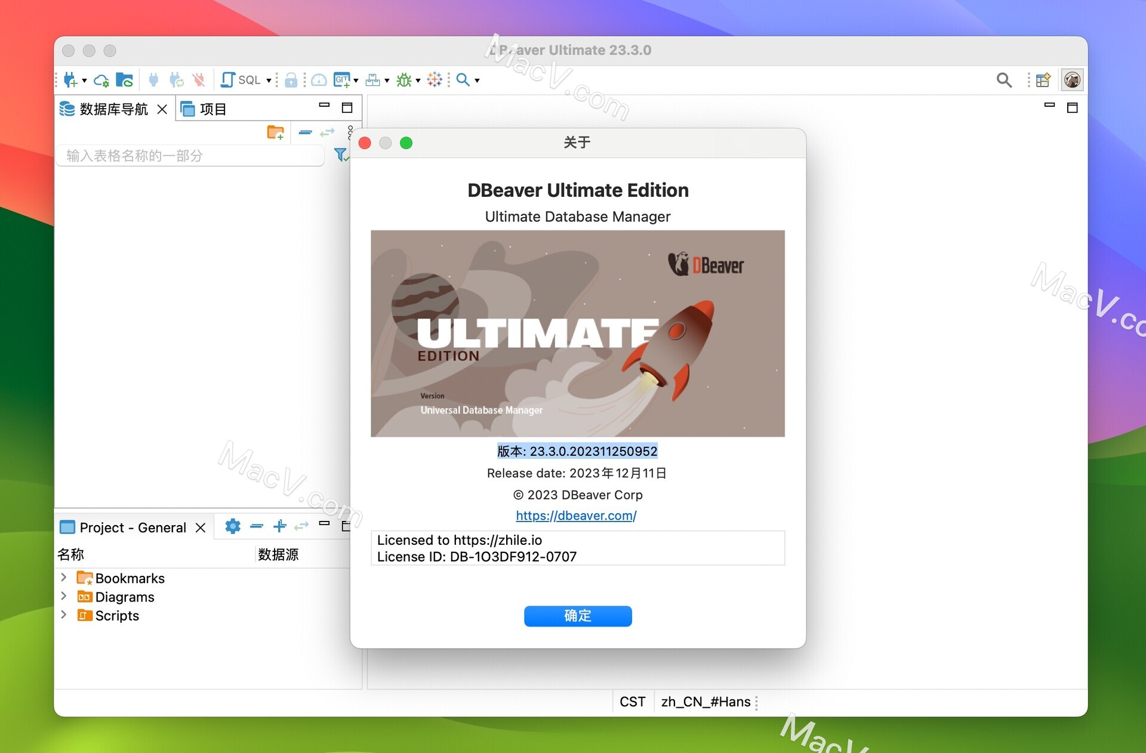Click the SQL dropdown arrow in toolbar
The height and width of the screenshot is (753, 1146).
pyautogui.click(x=267, y=79)
